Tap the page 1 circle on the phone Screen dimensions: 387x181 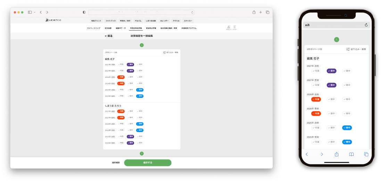click(x=337, y=40)
